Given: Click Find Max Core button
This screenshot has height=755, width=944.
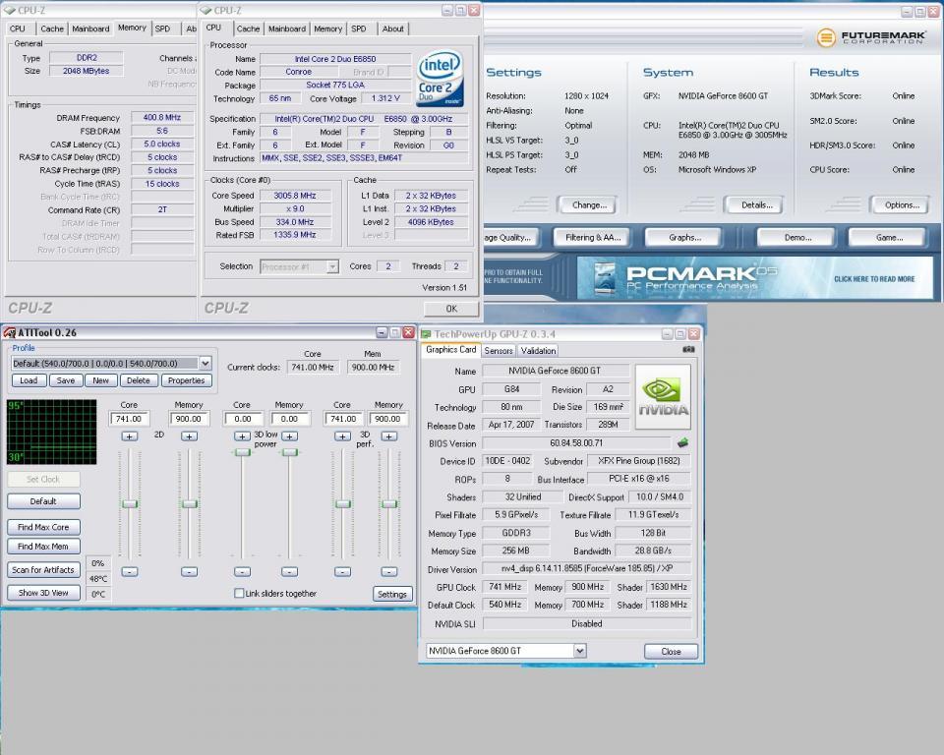Looking at the screenshot, I should tap(43, 527).
